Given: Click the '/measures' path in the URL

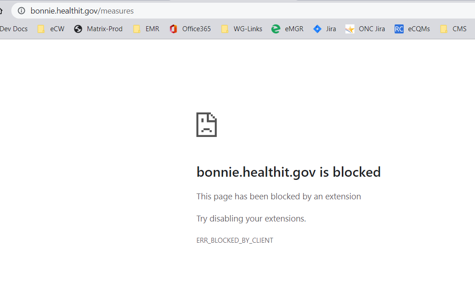Looking at the screenshot, I should point(116,11).
